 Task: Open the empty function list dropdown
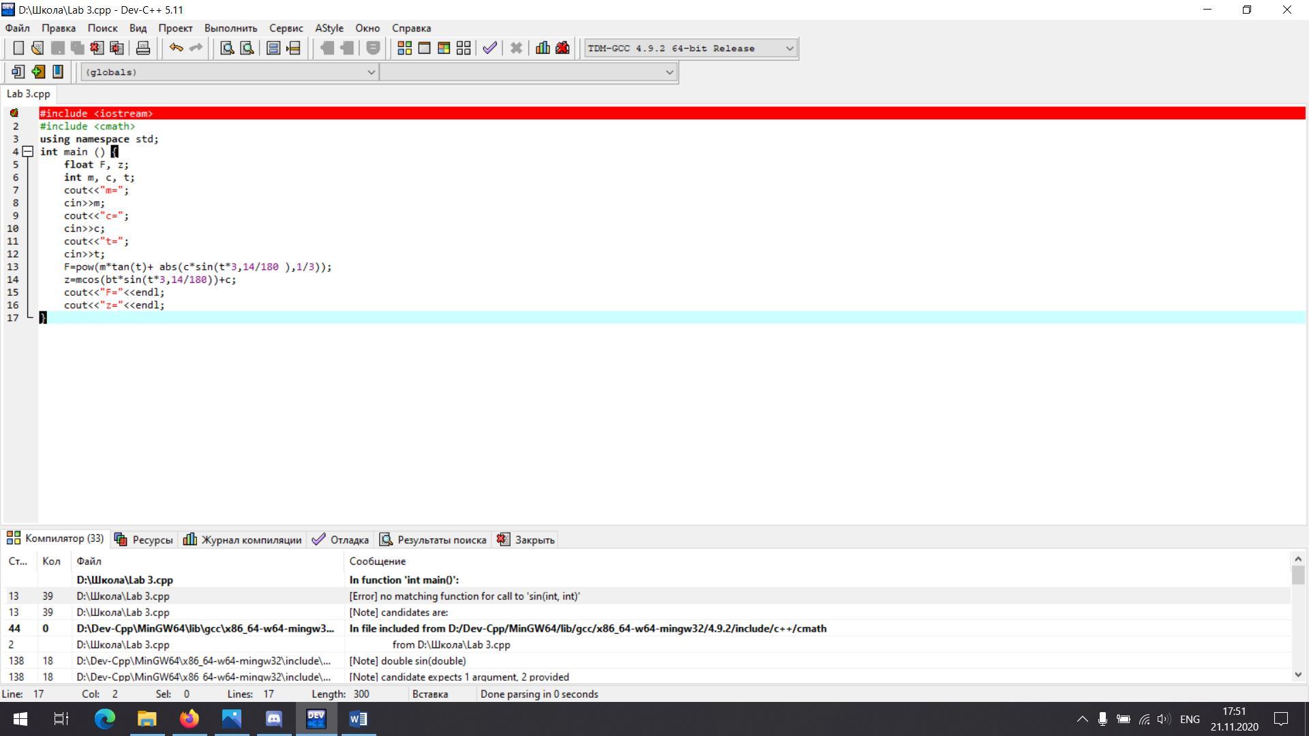669,72
